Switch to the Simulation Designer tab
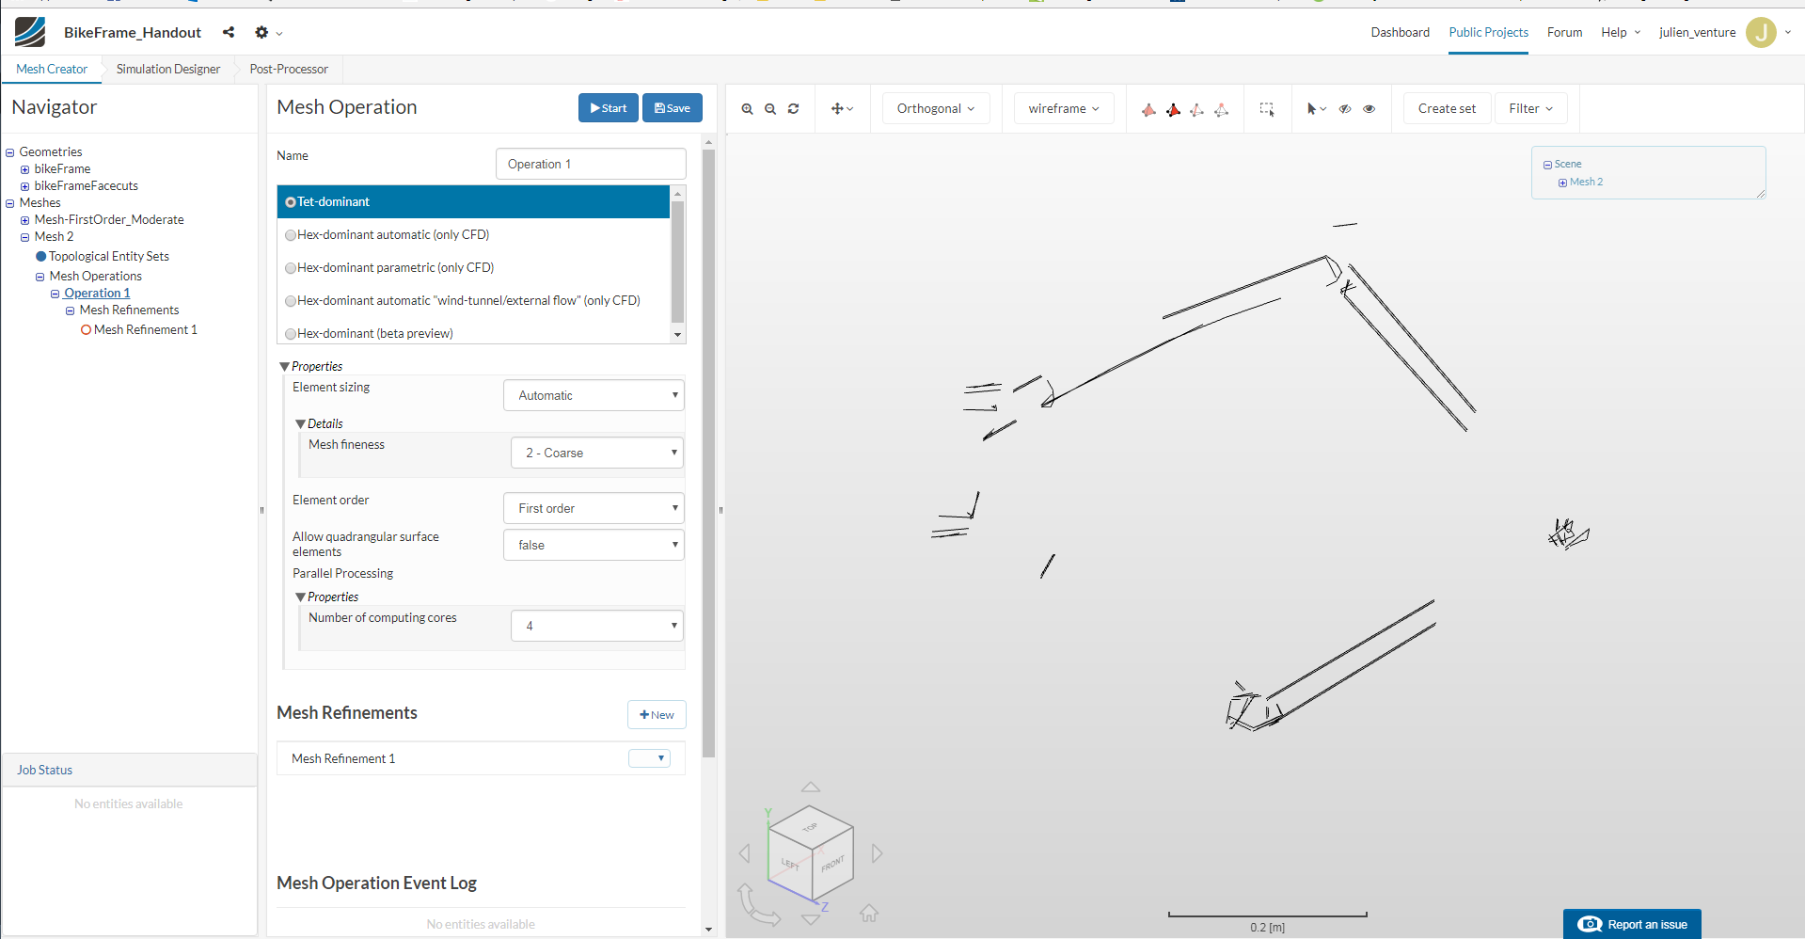Viewport: 1805px width, 939px height. [x=168, y=70]
